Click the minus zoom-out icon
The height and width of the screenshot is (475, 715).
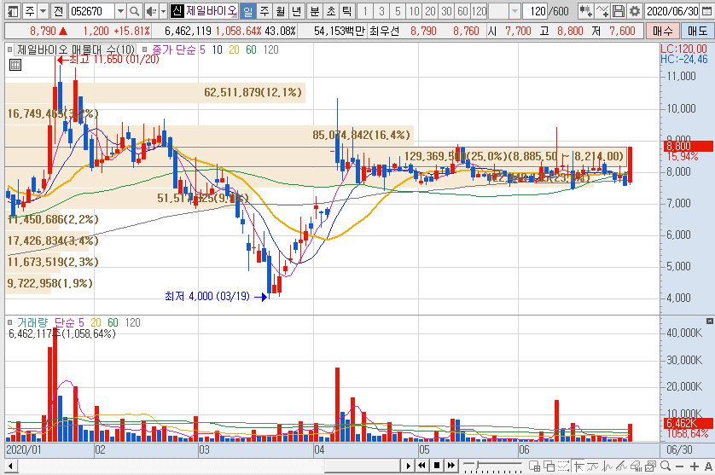coord(679,466)
